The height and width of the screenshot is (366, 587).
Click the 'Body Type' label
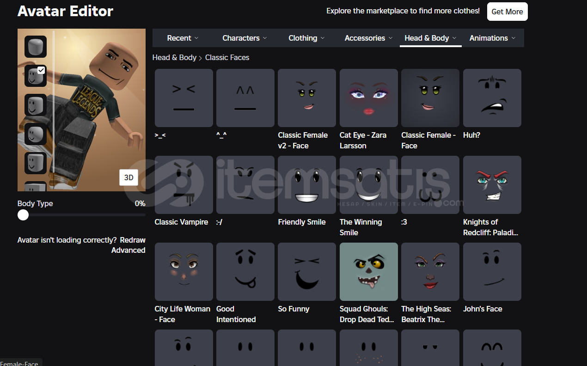(x=35, y=203)
